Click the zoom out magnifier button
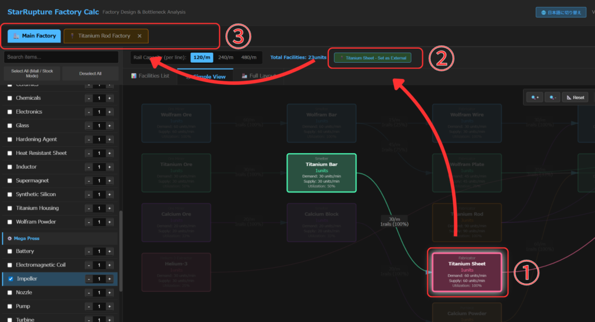The image size is (595, 322). pos(554,97)
